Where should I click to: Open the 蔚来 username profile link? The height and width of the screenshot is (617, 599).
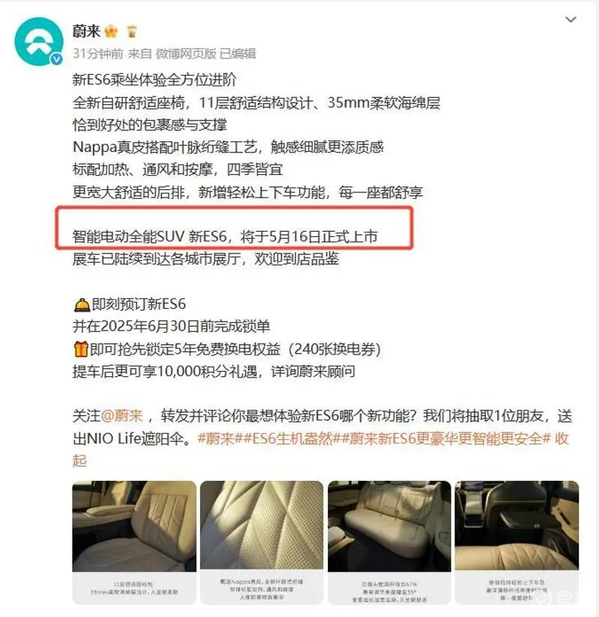pos(86,31)
